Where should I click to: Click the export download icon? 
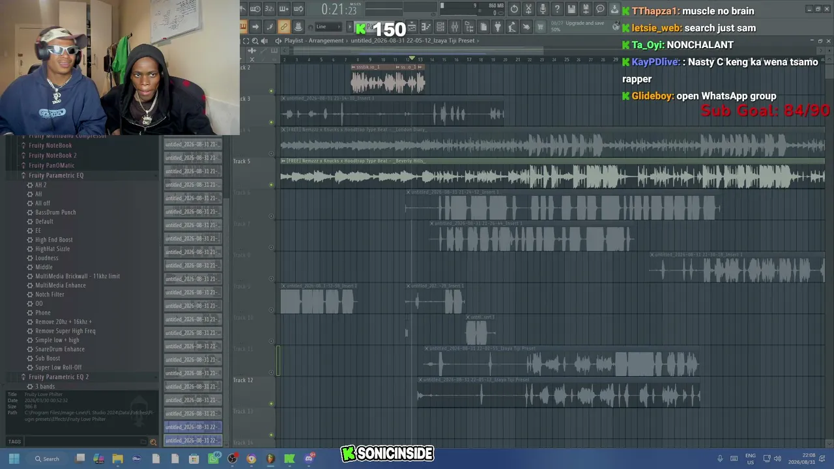614,9
